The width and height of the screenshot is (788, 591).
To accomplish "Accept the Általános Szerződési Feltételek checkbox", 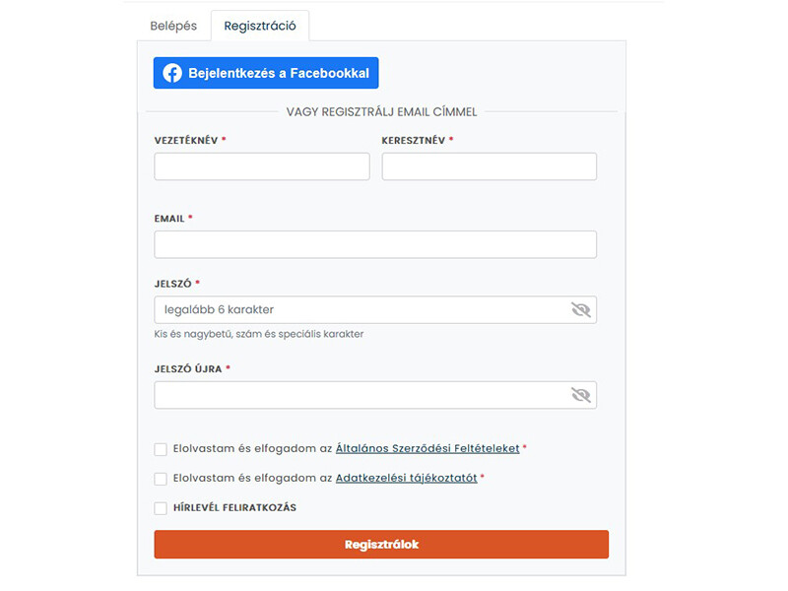I will (x=161, y=449).
